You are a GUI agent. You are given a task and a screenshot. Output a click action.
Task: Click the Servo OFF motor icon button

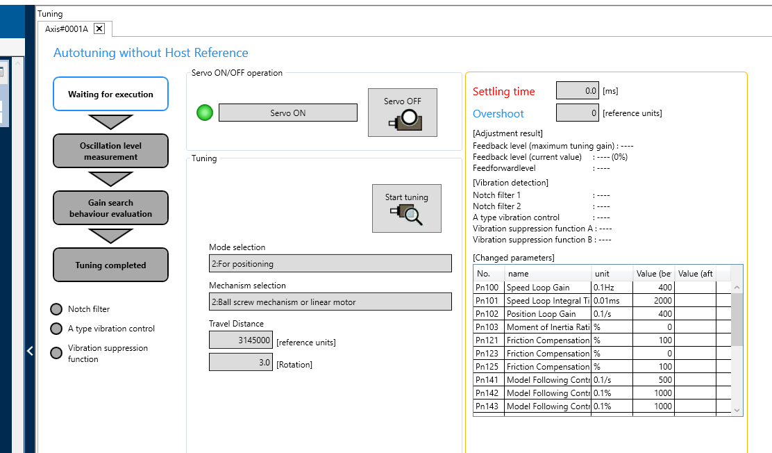(402, 113)
